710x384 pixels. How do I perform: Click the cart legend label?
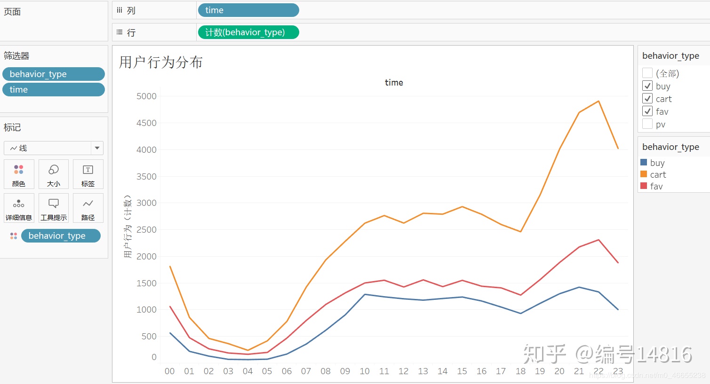(x=658, y=174)
